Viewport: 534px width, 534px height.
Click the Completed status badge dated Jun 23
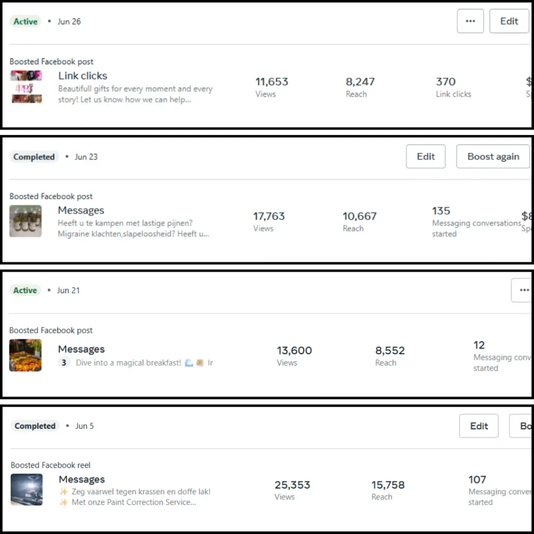coord(34,157)
